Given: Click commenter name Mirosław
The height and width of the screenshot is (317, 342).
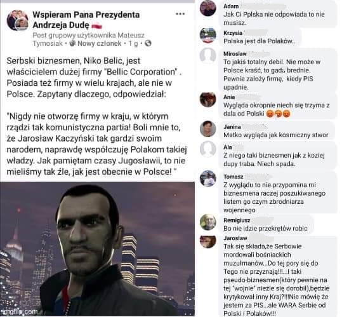Looking at the screenshot, I should pos(235,54).
